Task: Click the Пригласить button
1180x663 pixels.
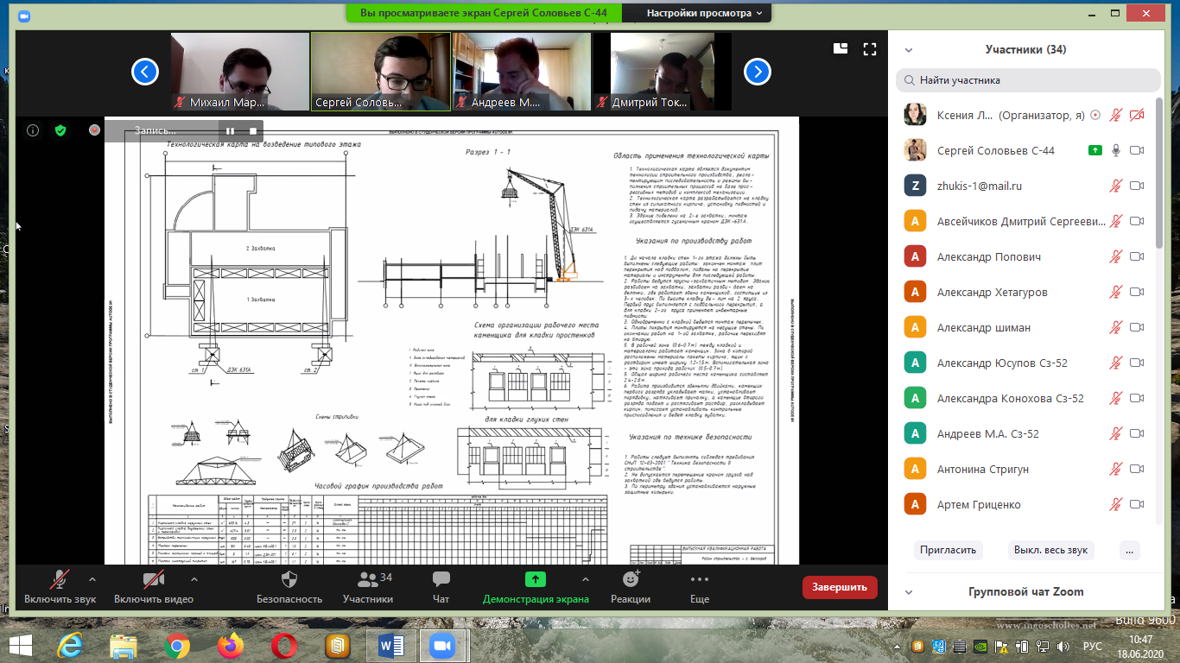Action: pyautogui.click(x=948, y=550)
